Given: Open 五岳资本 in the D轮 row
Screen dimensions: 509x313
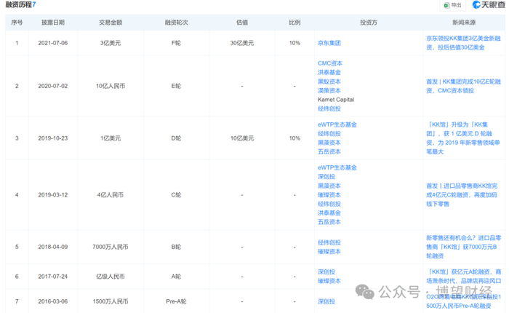Looking at the screenshot, I should pos(329,152).
